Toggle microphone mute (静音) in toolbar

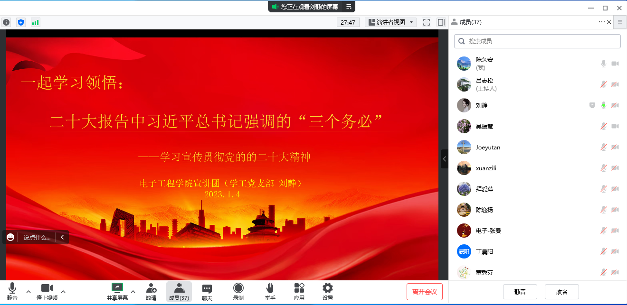point(12,291)
